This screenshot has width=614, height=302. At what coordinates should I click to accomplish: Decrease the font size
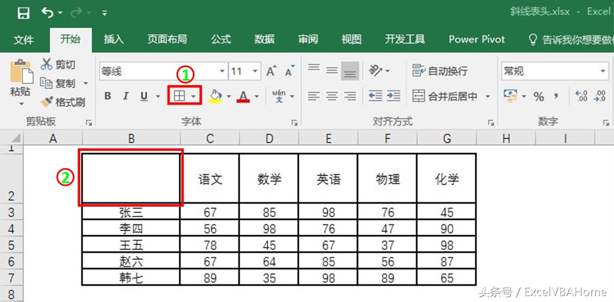pyautogui.click(x=290, y=71)
